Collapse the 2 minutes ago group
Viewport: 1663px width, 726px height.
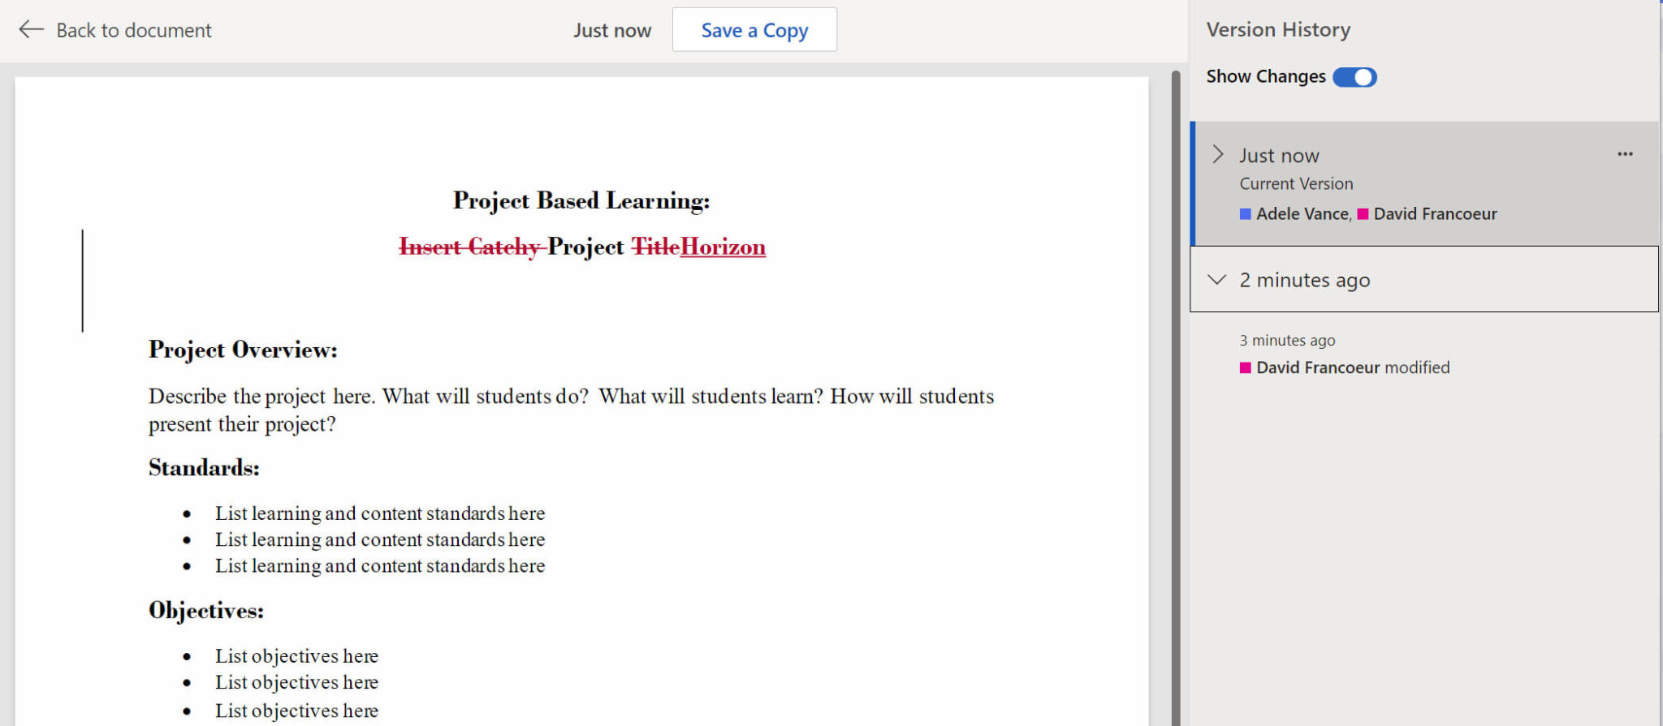1216,280
